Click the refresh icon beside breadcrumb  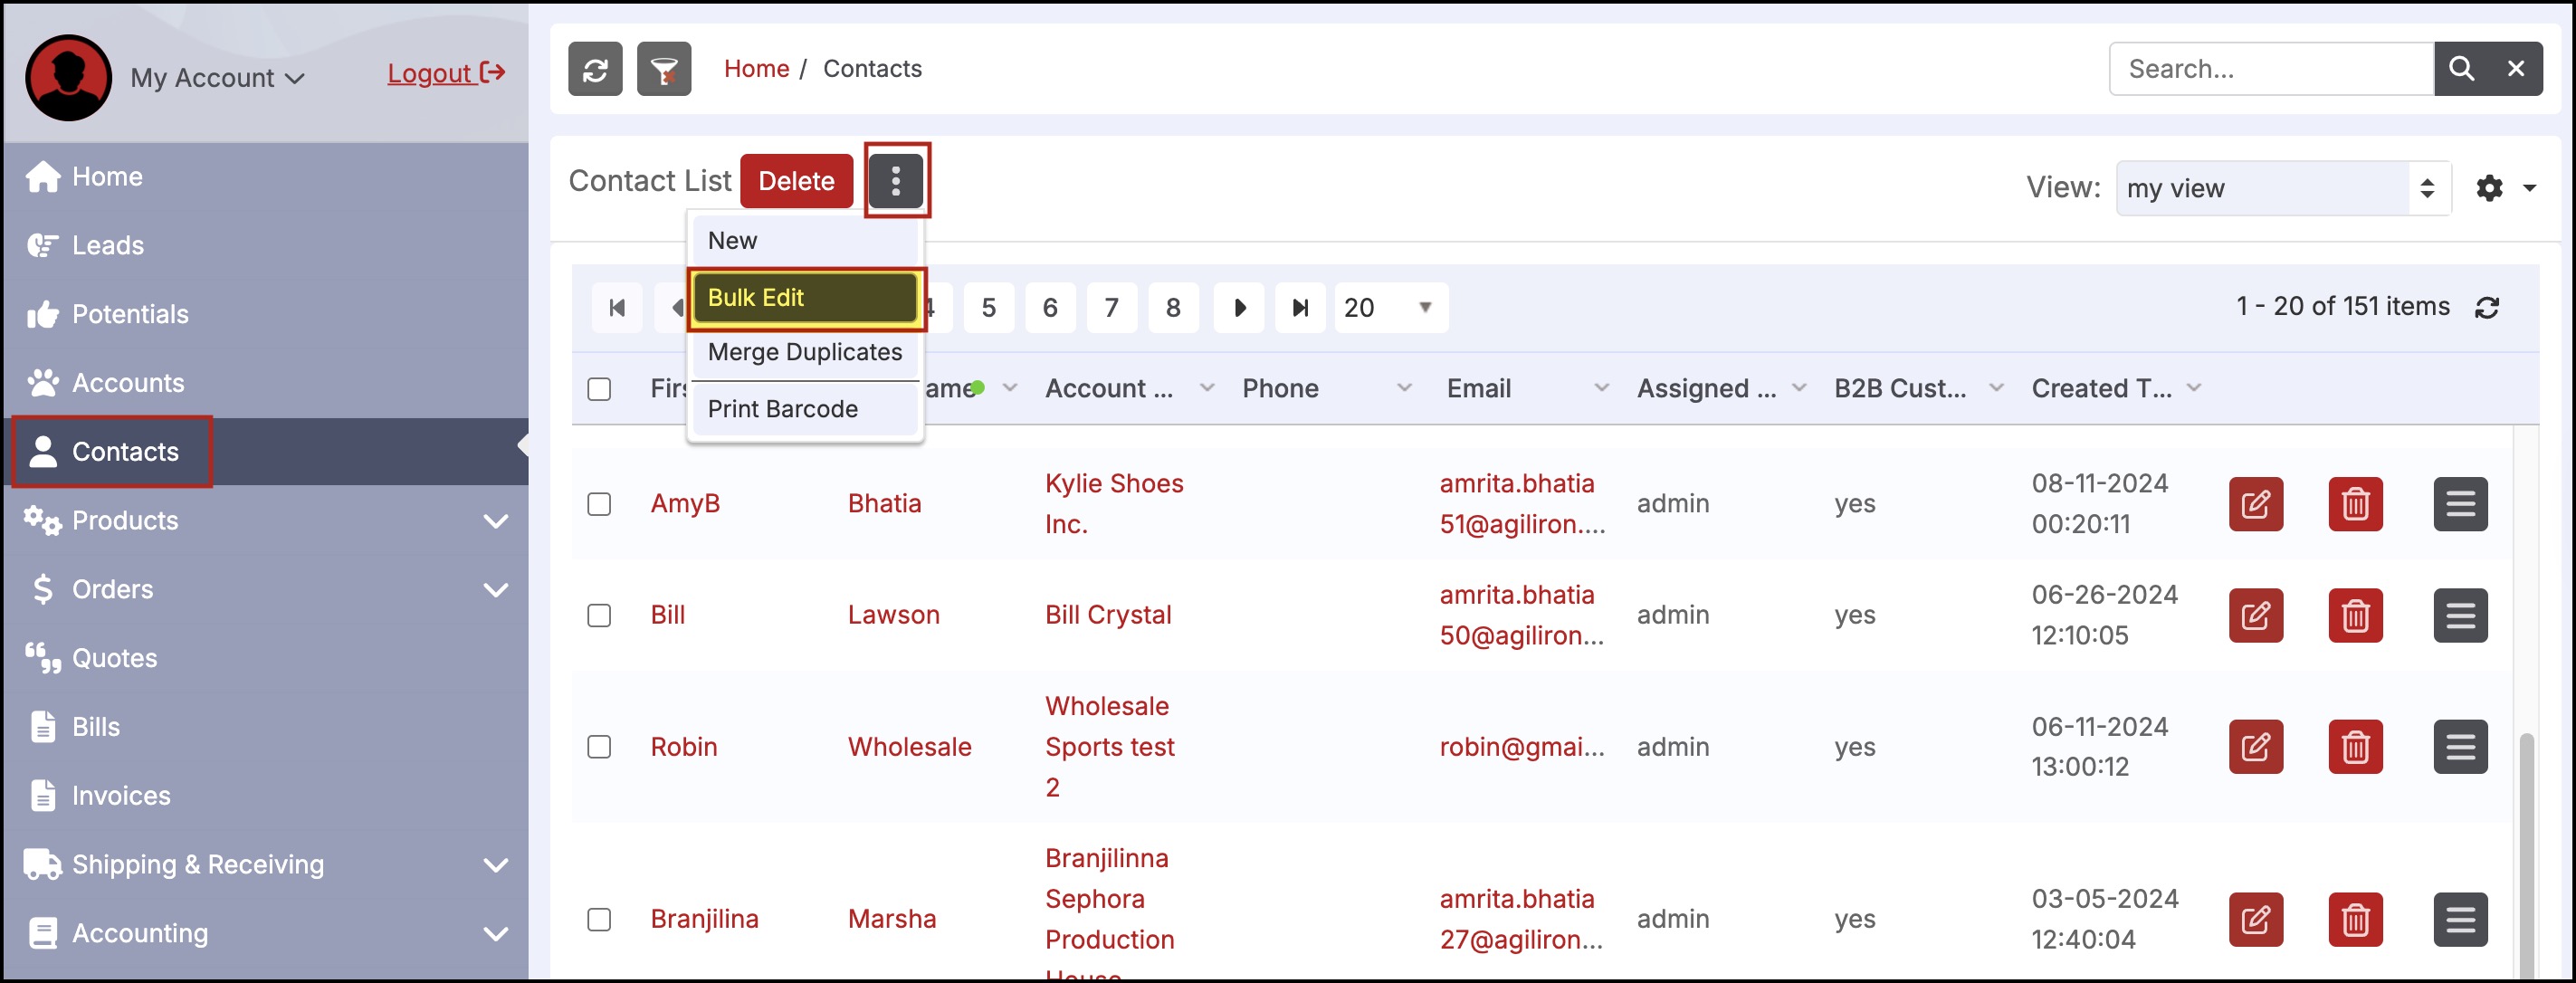(595, 69)
